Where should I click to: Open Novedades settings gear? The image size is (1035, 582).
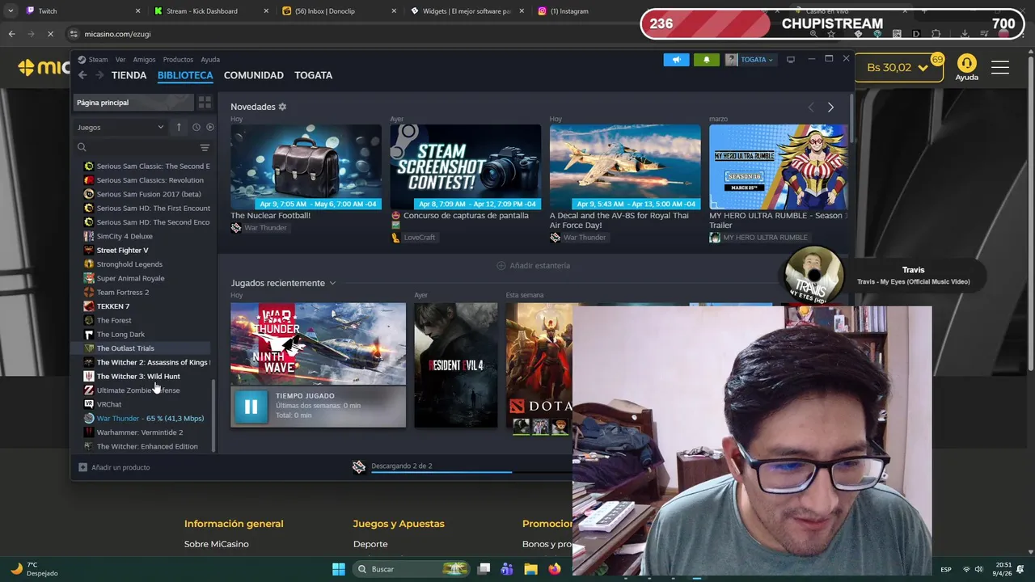(x=282, y=107)
